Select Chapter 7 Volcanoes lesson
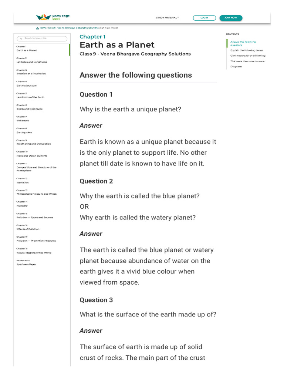Viewport: 284px width, 379px height. 23,120
